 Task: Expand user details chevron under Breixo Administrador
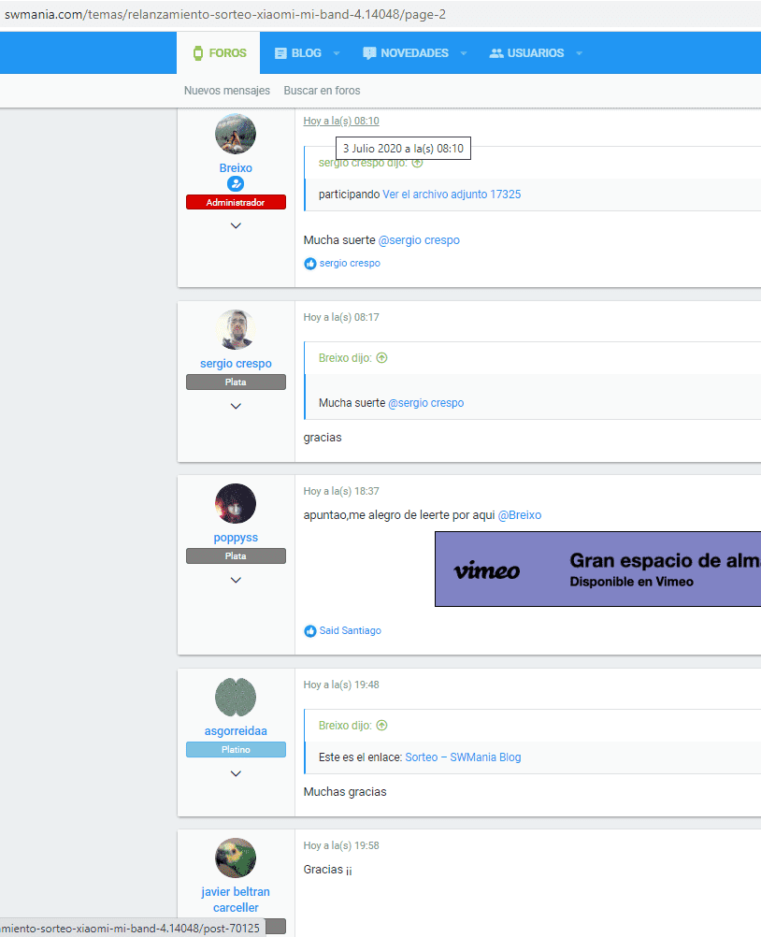click(x=236, y=226)
